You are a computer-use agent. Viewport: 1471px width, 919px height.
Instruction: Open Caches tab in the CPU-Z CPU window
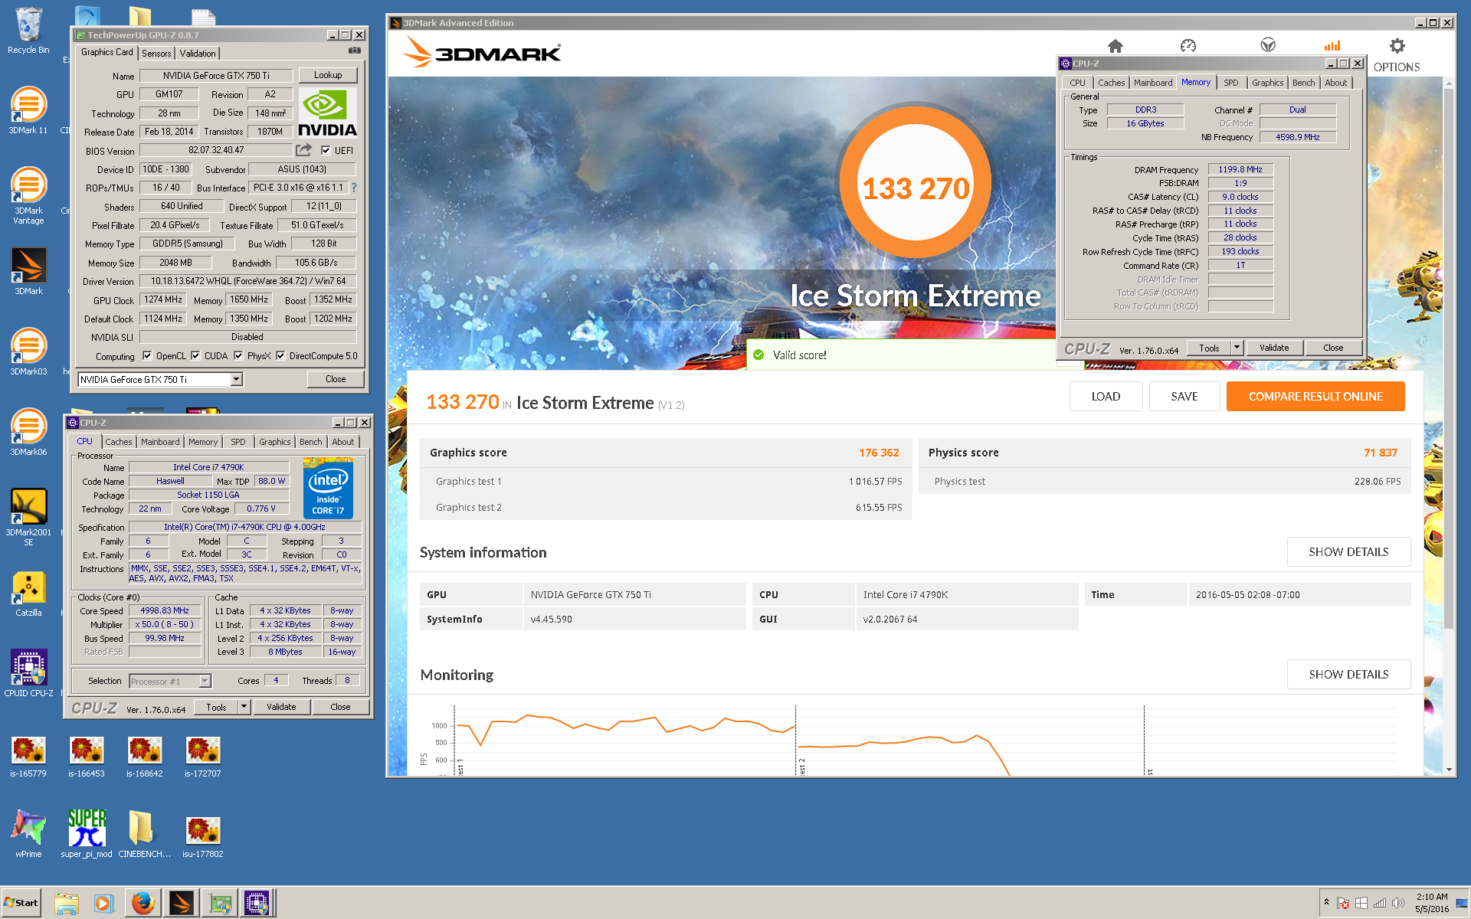tap(119, 442)
